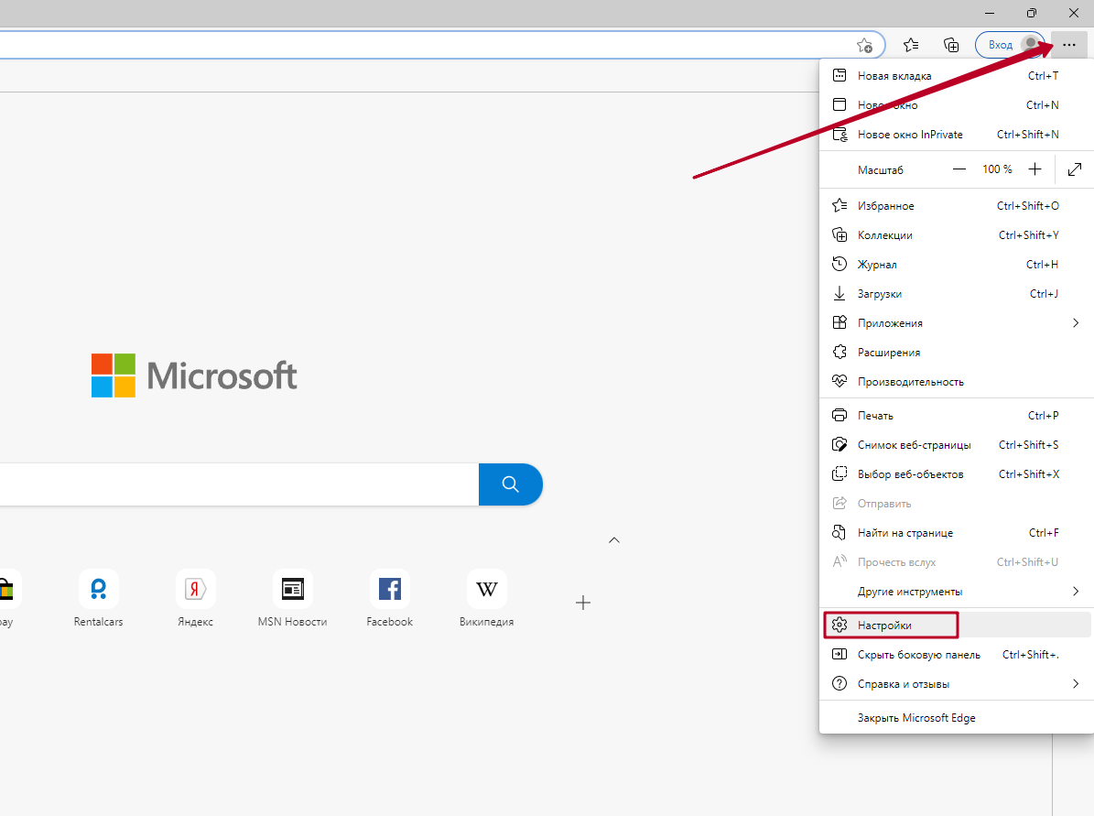1094x816 pixels.
Task: Click the Приложения grid icon
Action: click(x=839, y=322)
